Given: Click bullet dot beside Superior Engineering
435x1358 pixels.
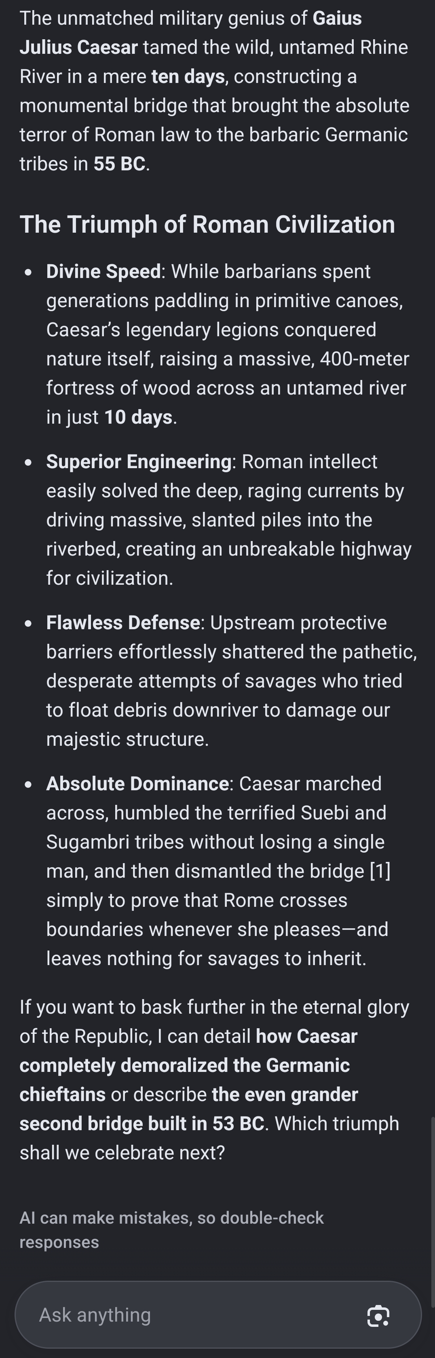Looking at the screenshot, I should pyautogui.click(x=28, y=463).
